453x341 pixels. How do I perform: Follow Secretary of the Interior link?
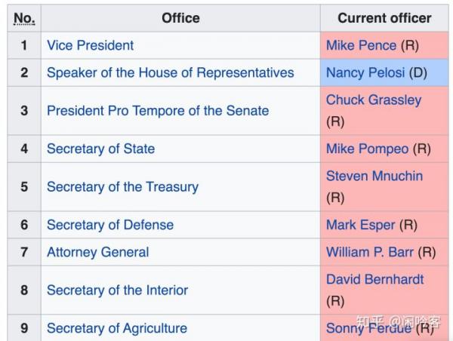[x=117, y=290]
